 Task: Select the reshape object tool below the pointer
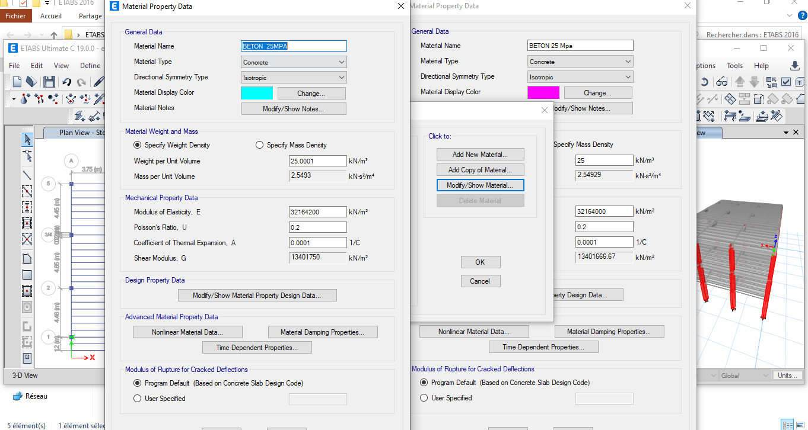click(x=27, y=156)
